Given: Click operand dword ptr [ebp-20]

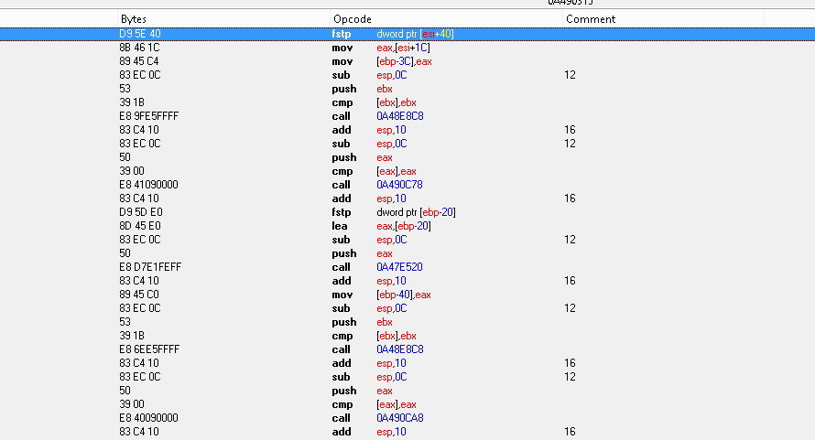Looking at the screenshot, I should point(416,212).
